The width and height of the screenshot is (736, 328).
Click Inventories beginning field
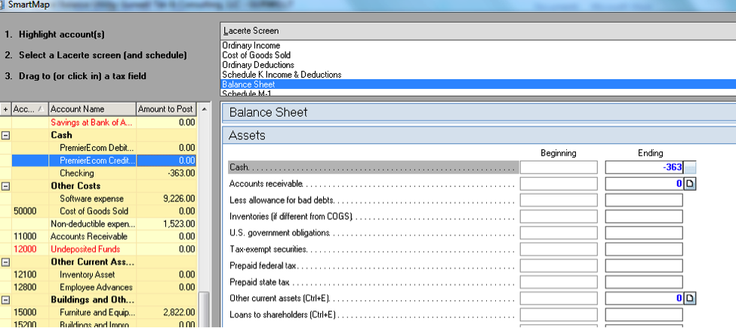559,216
